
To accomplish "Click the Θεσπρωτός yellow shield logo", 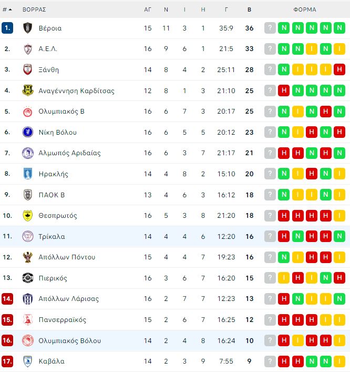I will point(28,216).
